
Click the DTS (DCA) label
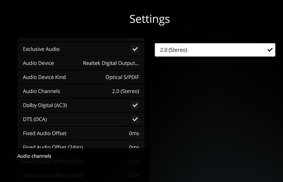click(35, 119)
